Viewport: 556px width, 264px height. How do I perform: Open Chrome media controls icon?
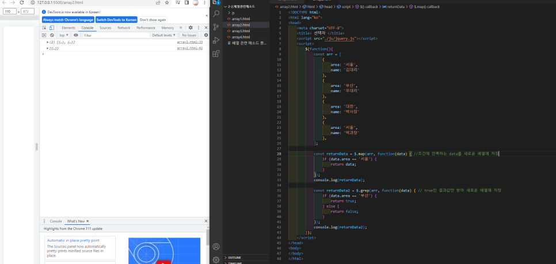pos(178,2)
